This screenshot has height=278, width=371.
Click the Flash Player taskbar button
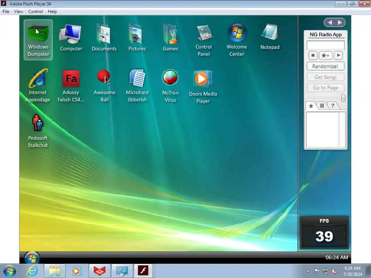(143, 271)
